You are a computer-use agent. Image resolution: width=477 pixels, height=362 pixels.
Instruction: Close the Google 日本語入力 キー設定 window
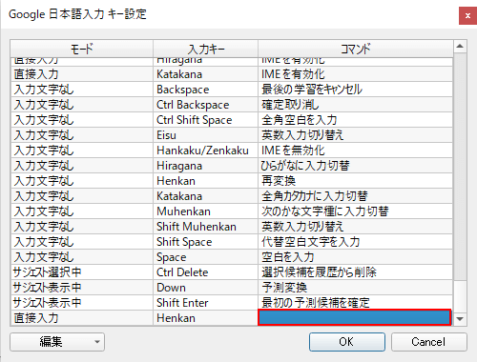coord(467,15)
